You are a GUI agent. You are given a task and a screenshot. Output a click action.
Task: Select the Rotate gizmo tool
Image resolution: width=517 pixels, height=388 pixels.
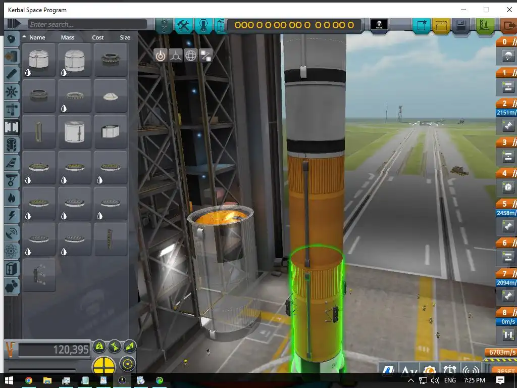click(191, 56)
